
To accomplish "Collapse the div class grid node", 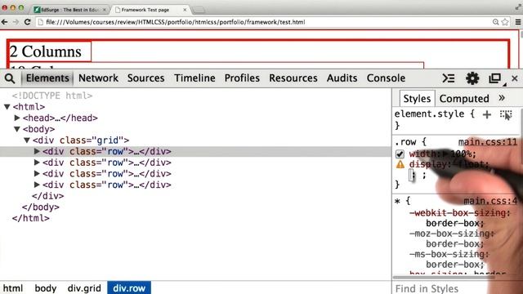I will 27,140.
